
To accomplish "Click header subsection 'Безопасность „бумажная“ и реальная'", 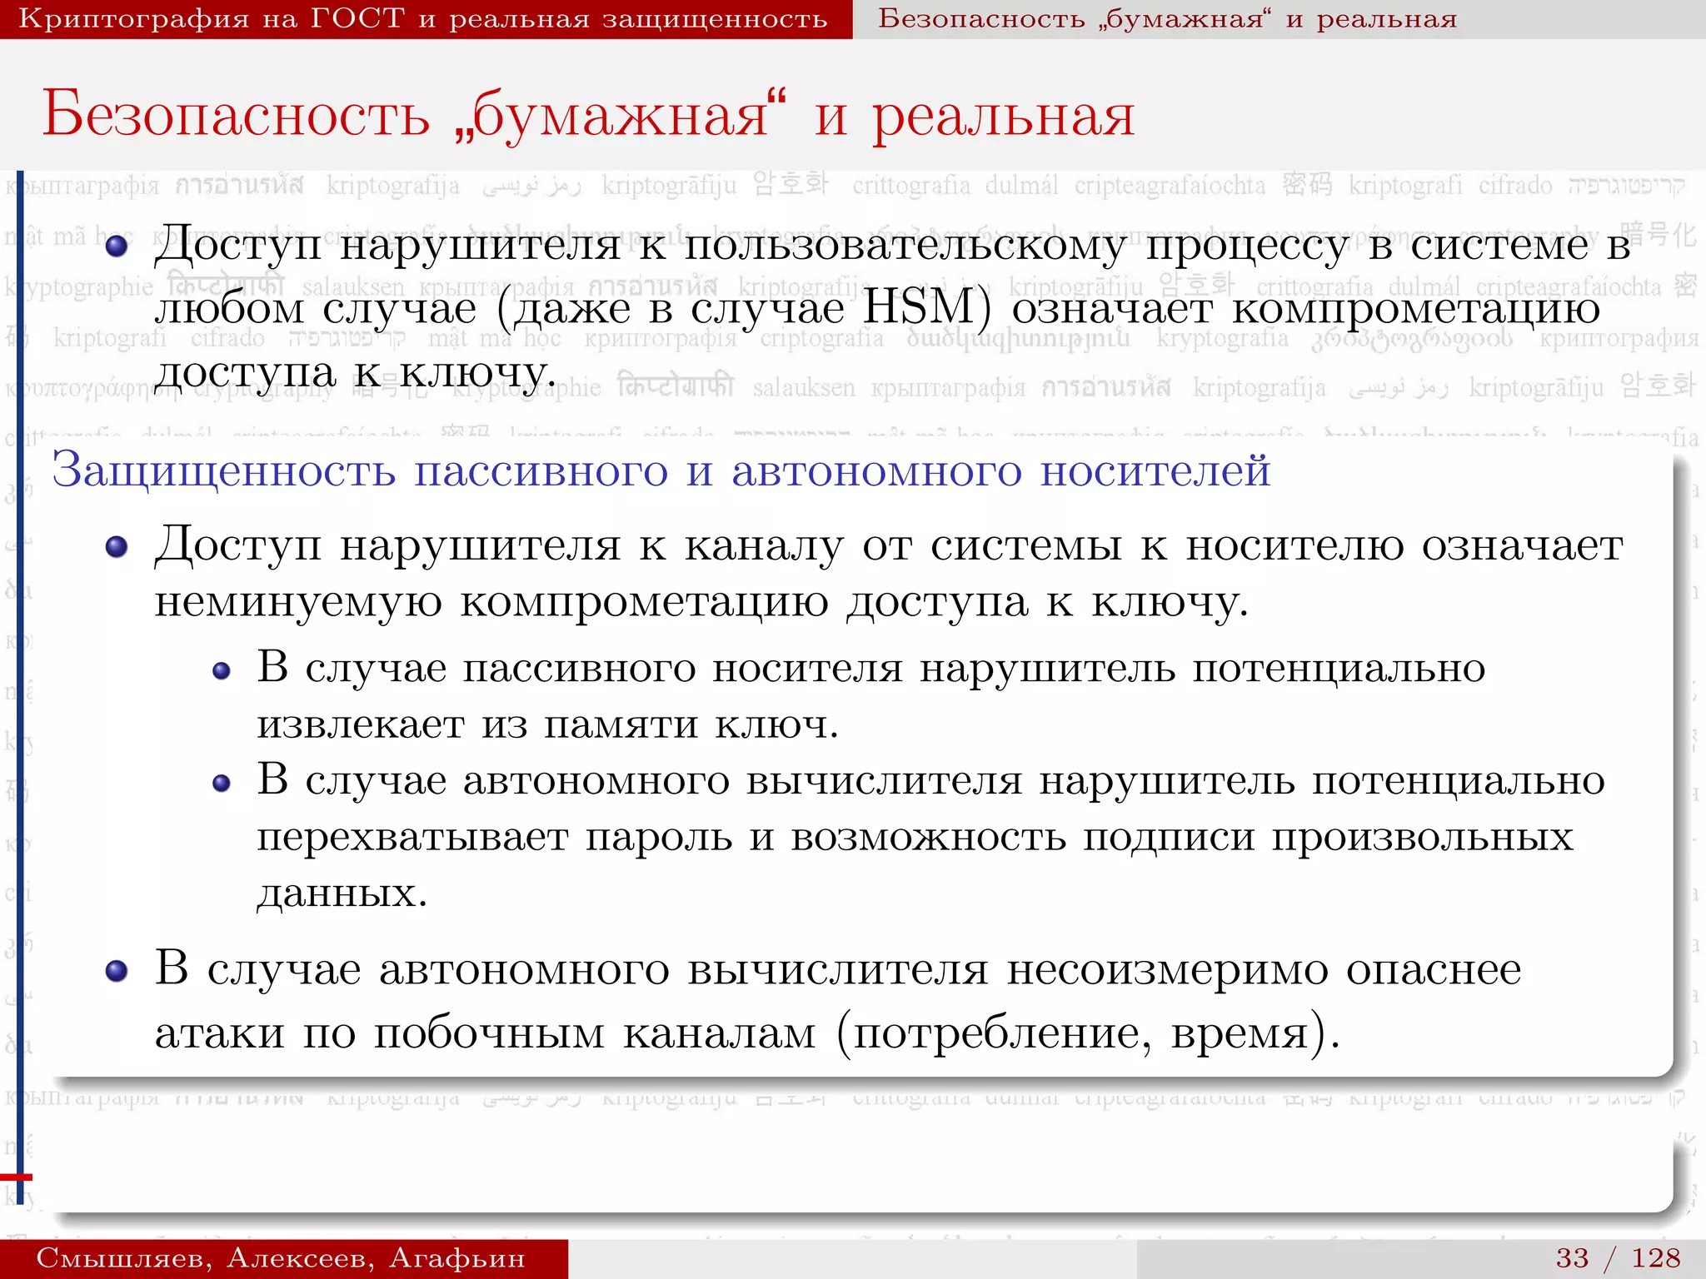I will (x=1168, y=18).
